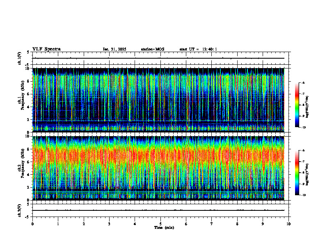Click the "5" tick label on ch.1(V) axis
Viewport: 325px width, 251px height.
[28, 52]
